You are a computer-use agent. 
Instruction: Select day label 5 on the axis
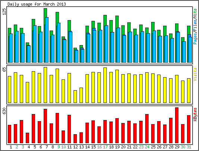point(35,147)
